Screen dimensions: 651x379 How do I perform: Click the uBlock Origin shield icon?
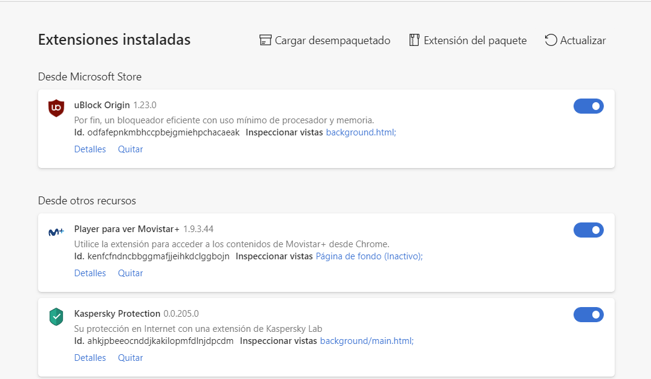(x=56, y=108)
